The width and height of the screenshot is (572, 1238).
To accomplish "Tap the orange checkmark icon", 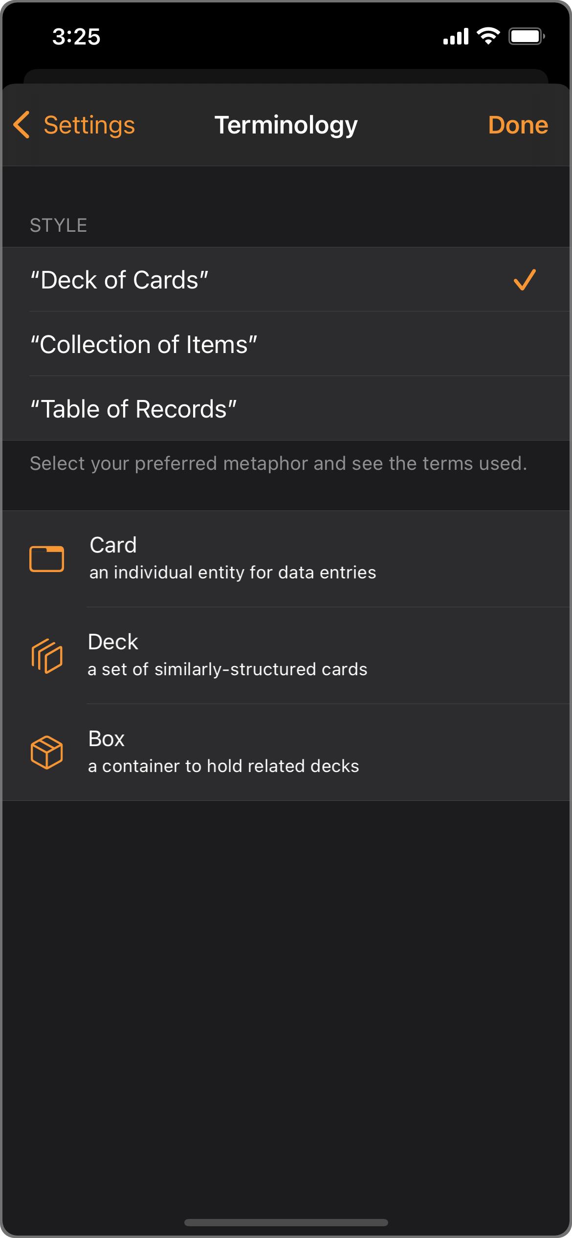I will pyautogui.click(x=524, y=280).
